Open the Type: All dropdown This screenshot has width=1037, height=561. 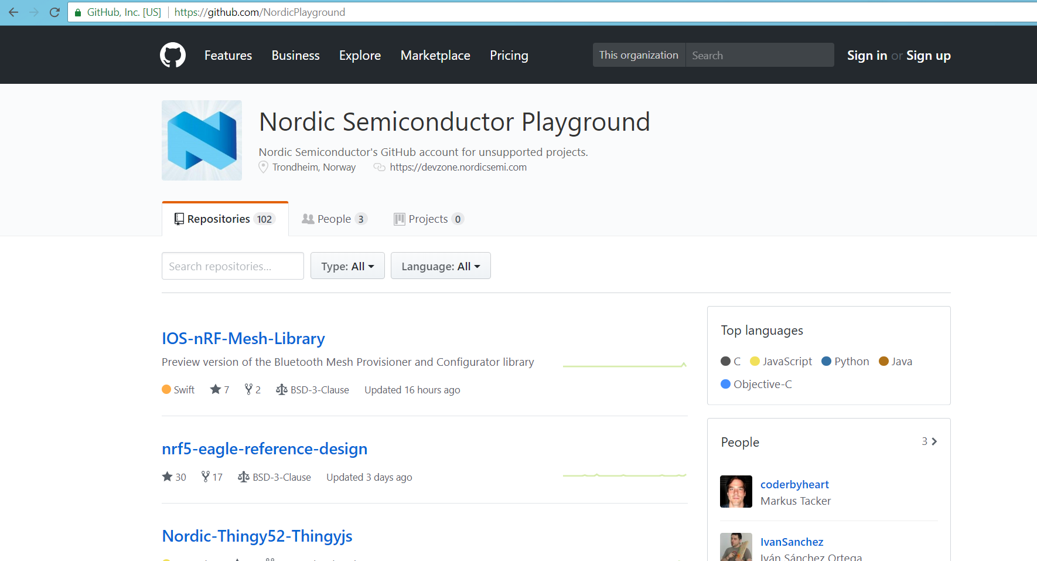pyautogui.click(x=347, y=266)
